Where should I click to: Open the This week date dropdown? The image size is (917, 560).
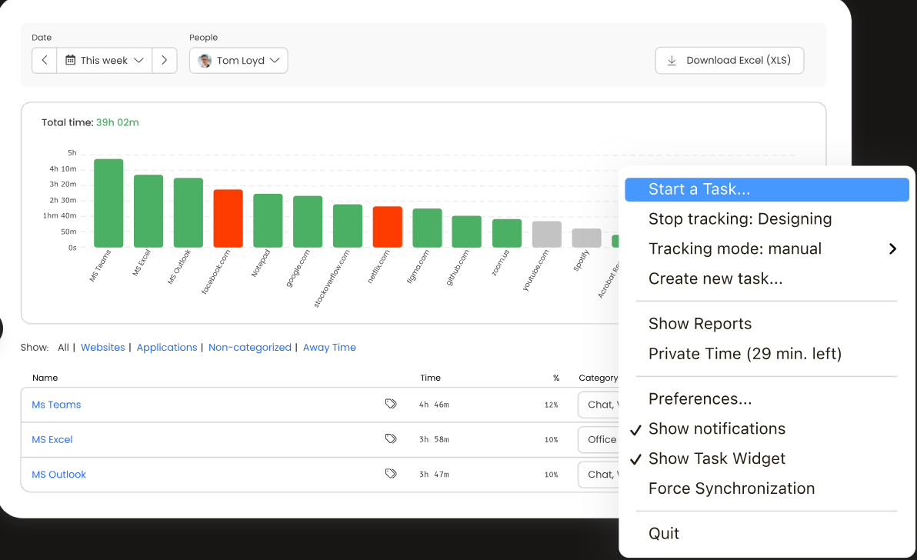[x=105, y=60]
